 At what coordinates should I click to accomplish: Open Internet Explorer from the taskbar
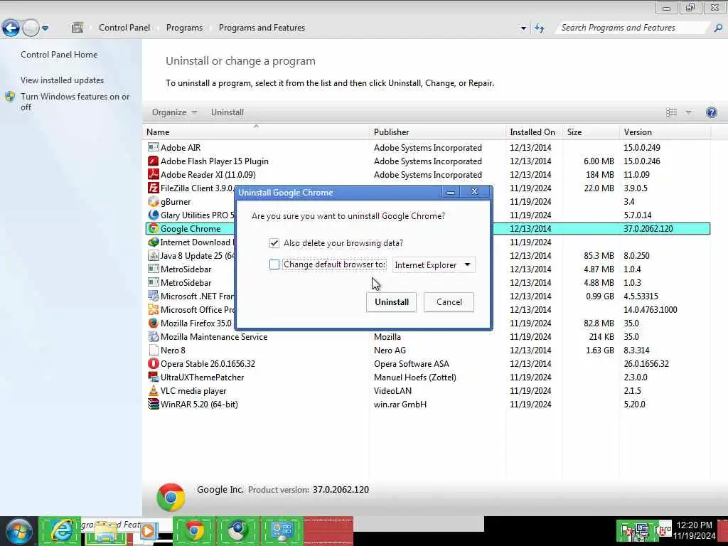pyautogui.click(x=60, y=530)
